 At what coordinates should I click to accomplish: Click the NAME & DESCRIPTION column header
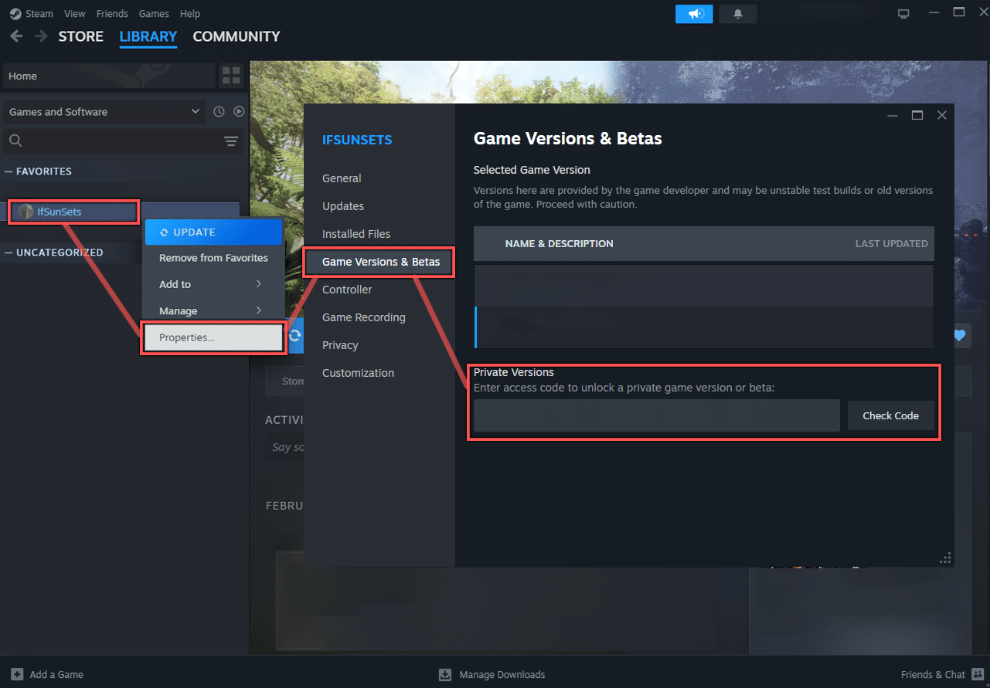(559, 243)
